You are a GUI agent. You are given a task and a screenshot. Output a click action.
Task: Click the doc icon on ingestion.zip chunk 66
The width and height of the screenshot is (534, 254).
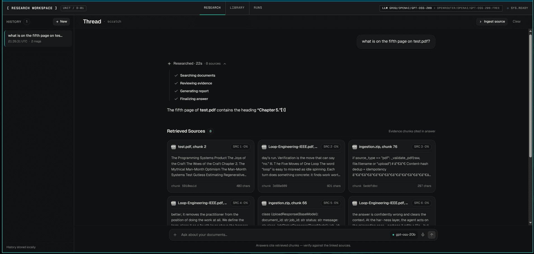[264, 203]
